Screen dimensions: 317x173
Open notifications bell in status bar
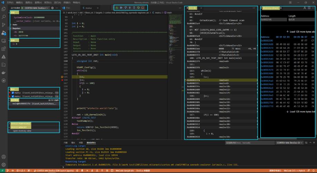(313, 171)
